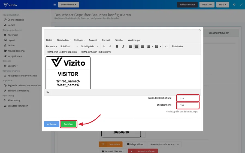Align text right in the editor
This screenshot has height=153, width=245.
click(143, 46)
